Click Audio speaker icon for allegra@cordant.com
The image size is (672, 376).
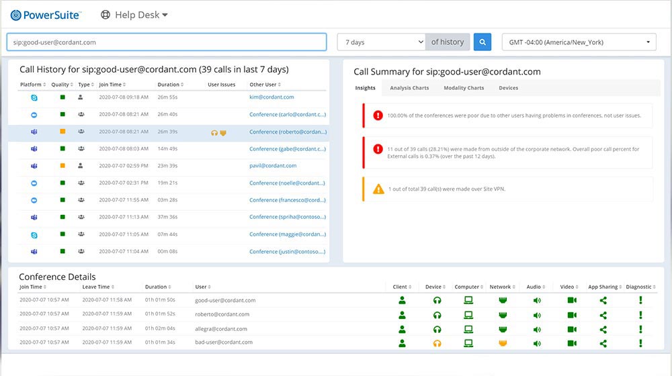click(537, 329)
